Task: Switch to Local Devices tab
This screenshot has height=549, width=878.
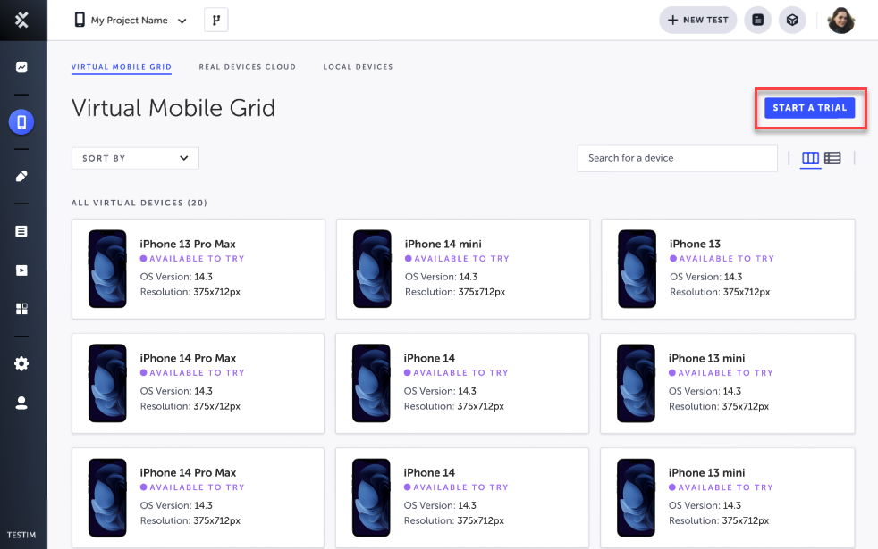Action: (x=358, y=67)
